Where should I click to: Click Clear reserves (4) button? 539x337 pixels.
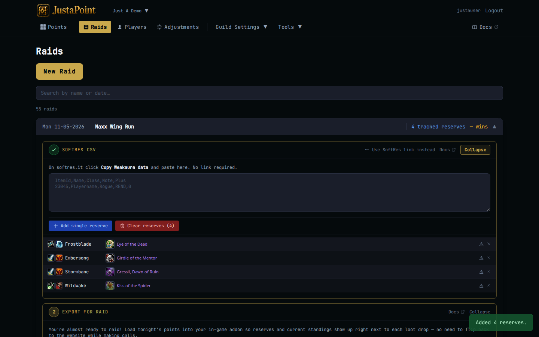(147, 226)
